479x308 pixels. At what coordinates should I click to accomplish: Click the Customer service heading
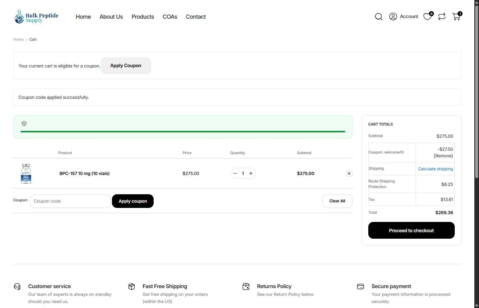49,286
